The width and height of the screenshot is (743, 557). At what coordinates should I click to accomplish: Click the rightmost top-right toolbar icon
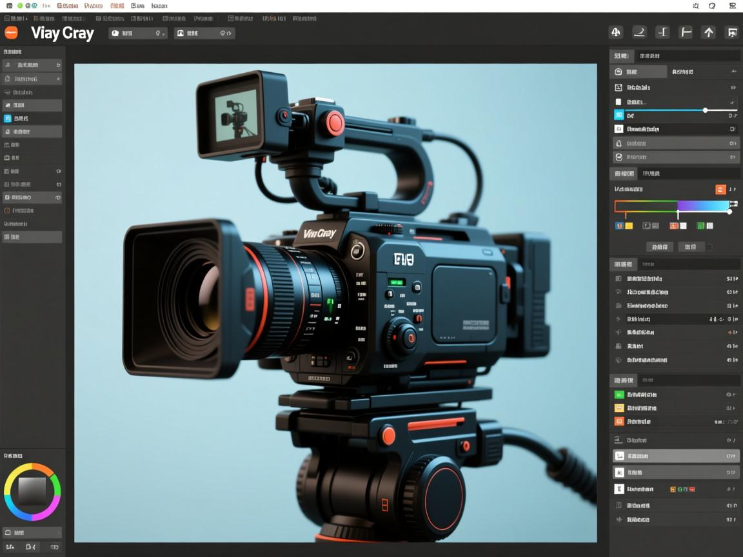point(731,32)
